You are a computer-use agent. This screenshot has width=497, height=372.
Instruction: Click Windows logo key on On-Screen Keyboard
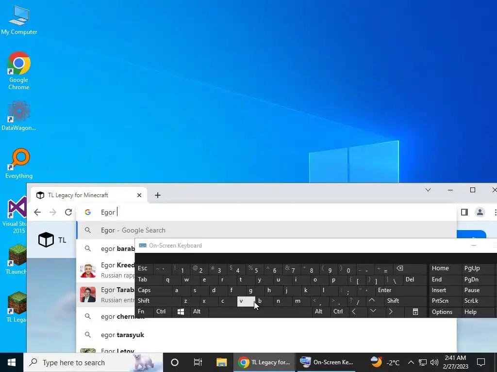(181, 311)
